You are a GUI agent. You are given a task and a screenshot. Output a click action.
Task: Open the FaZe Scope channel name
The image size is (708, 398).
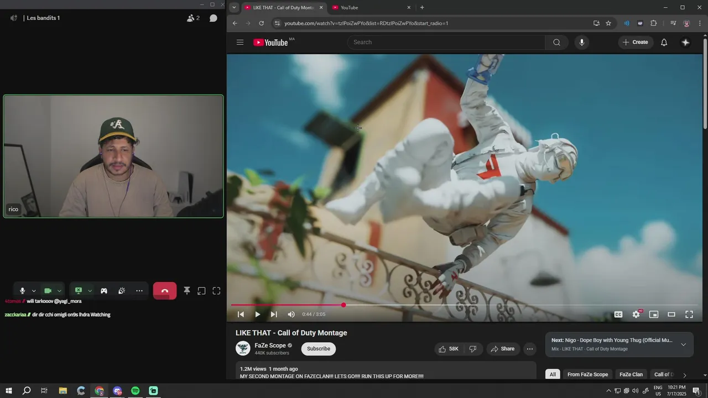(270, 345)
